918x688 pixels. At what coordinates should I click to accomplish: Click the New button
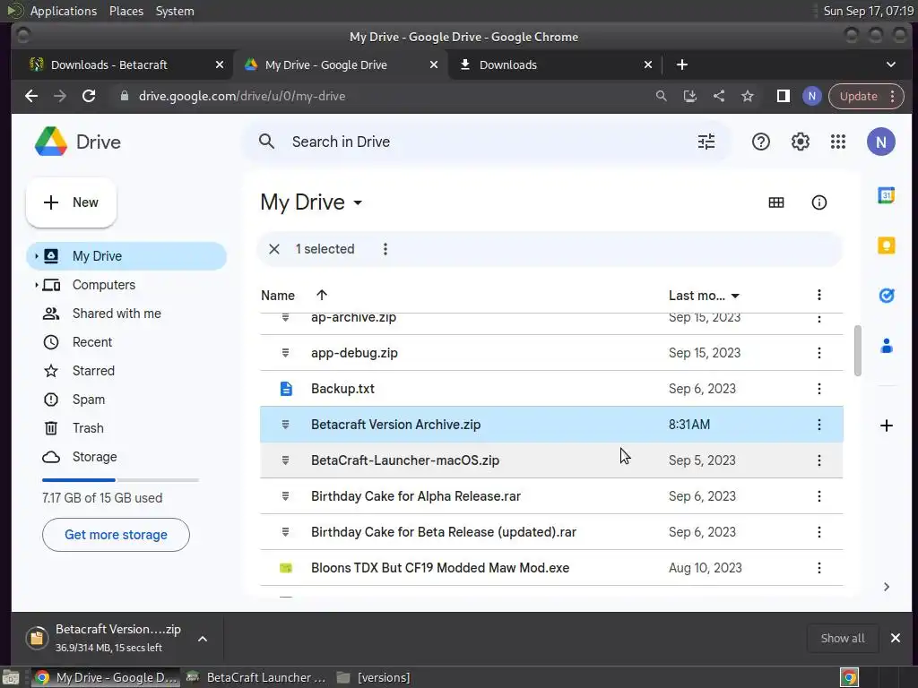[71, 202]
